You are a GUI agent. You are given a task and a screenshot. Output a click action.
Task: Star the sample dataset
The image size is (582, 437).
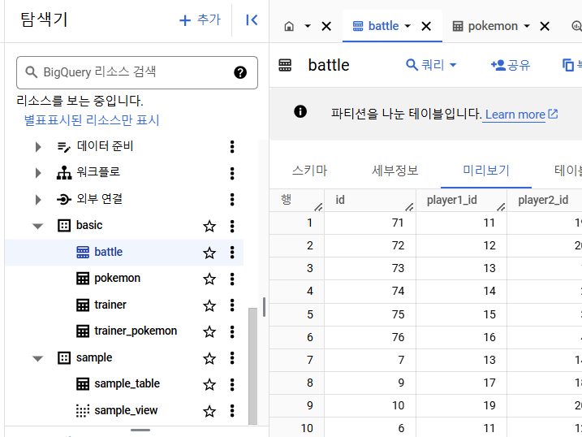point(209,358)
